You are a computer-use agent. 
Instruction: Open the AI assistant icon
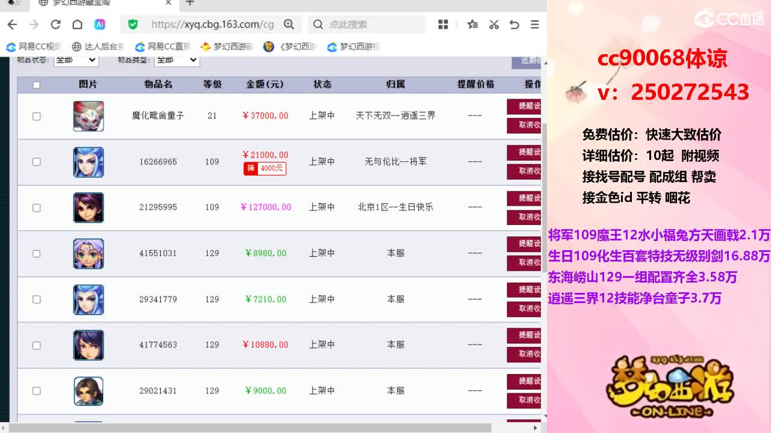pos(100,25)
